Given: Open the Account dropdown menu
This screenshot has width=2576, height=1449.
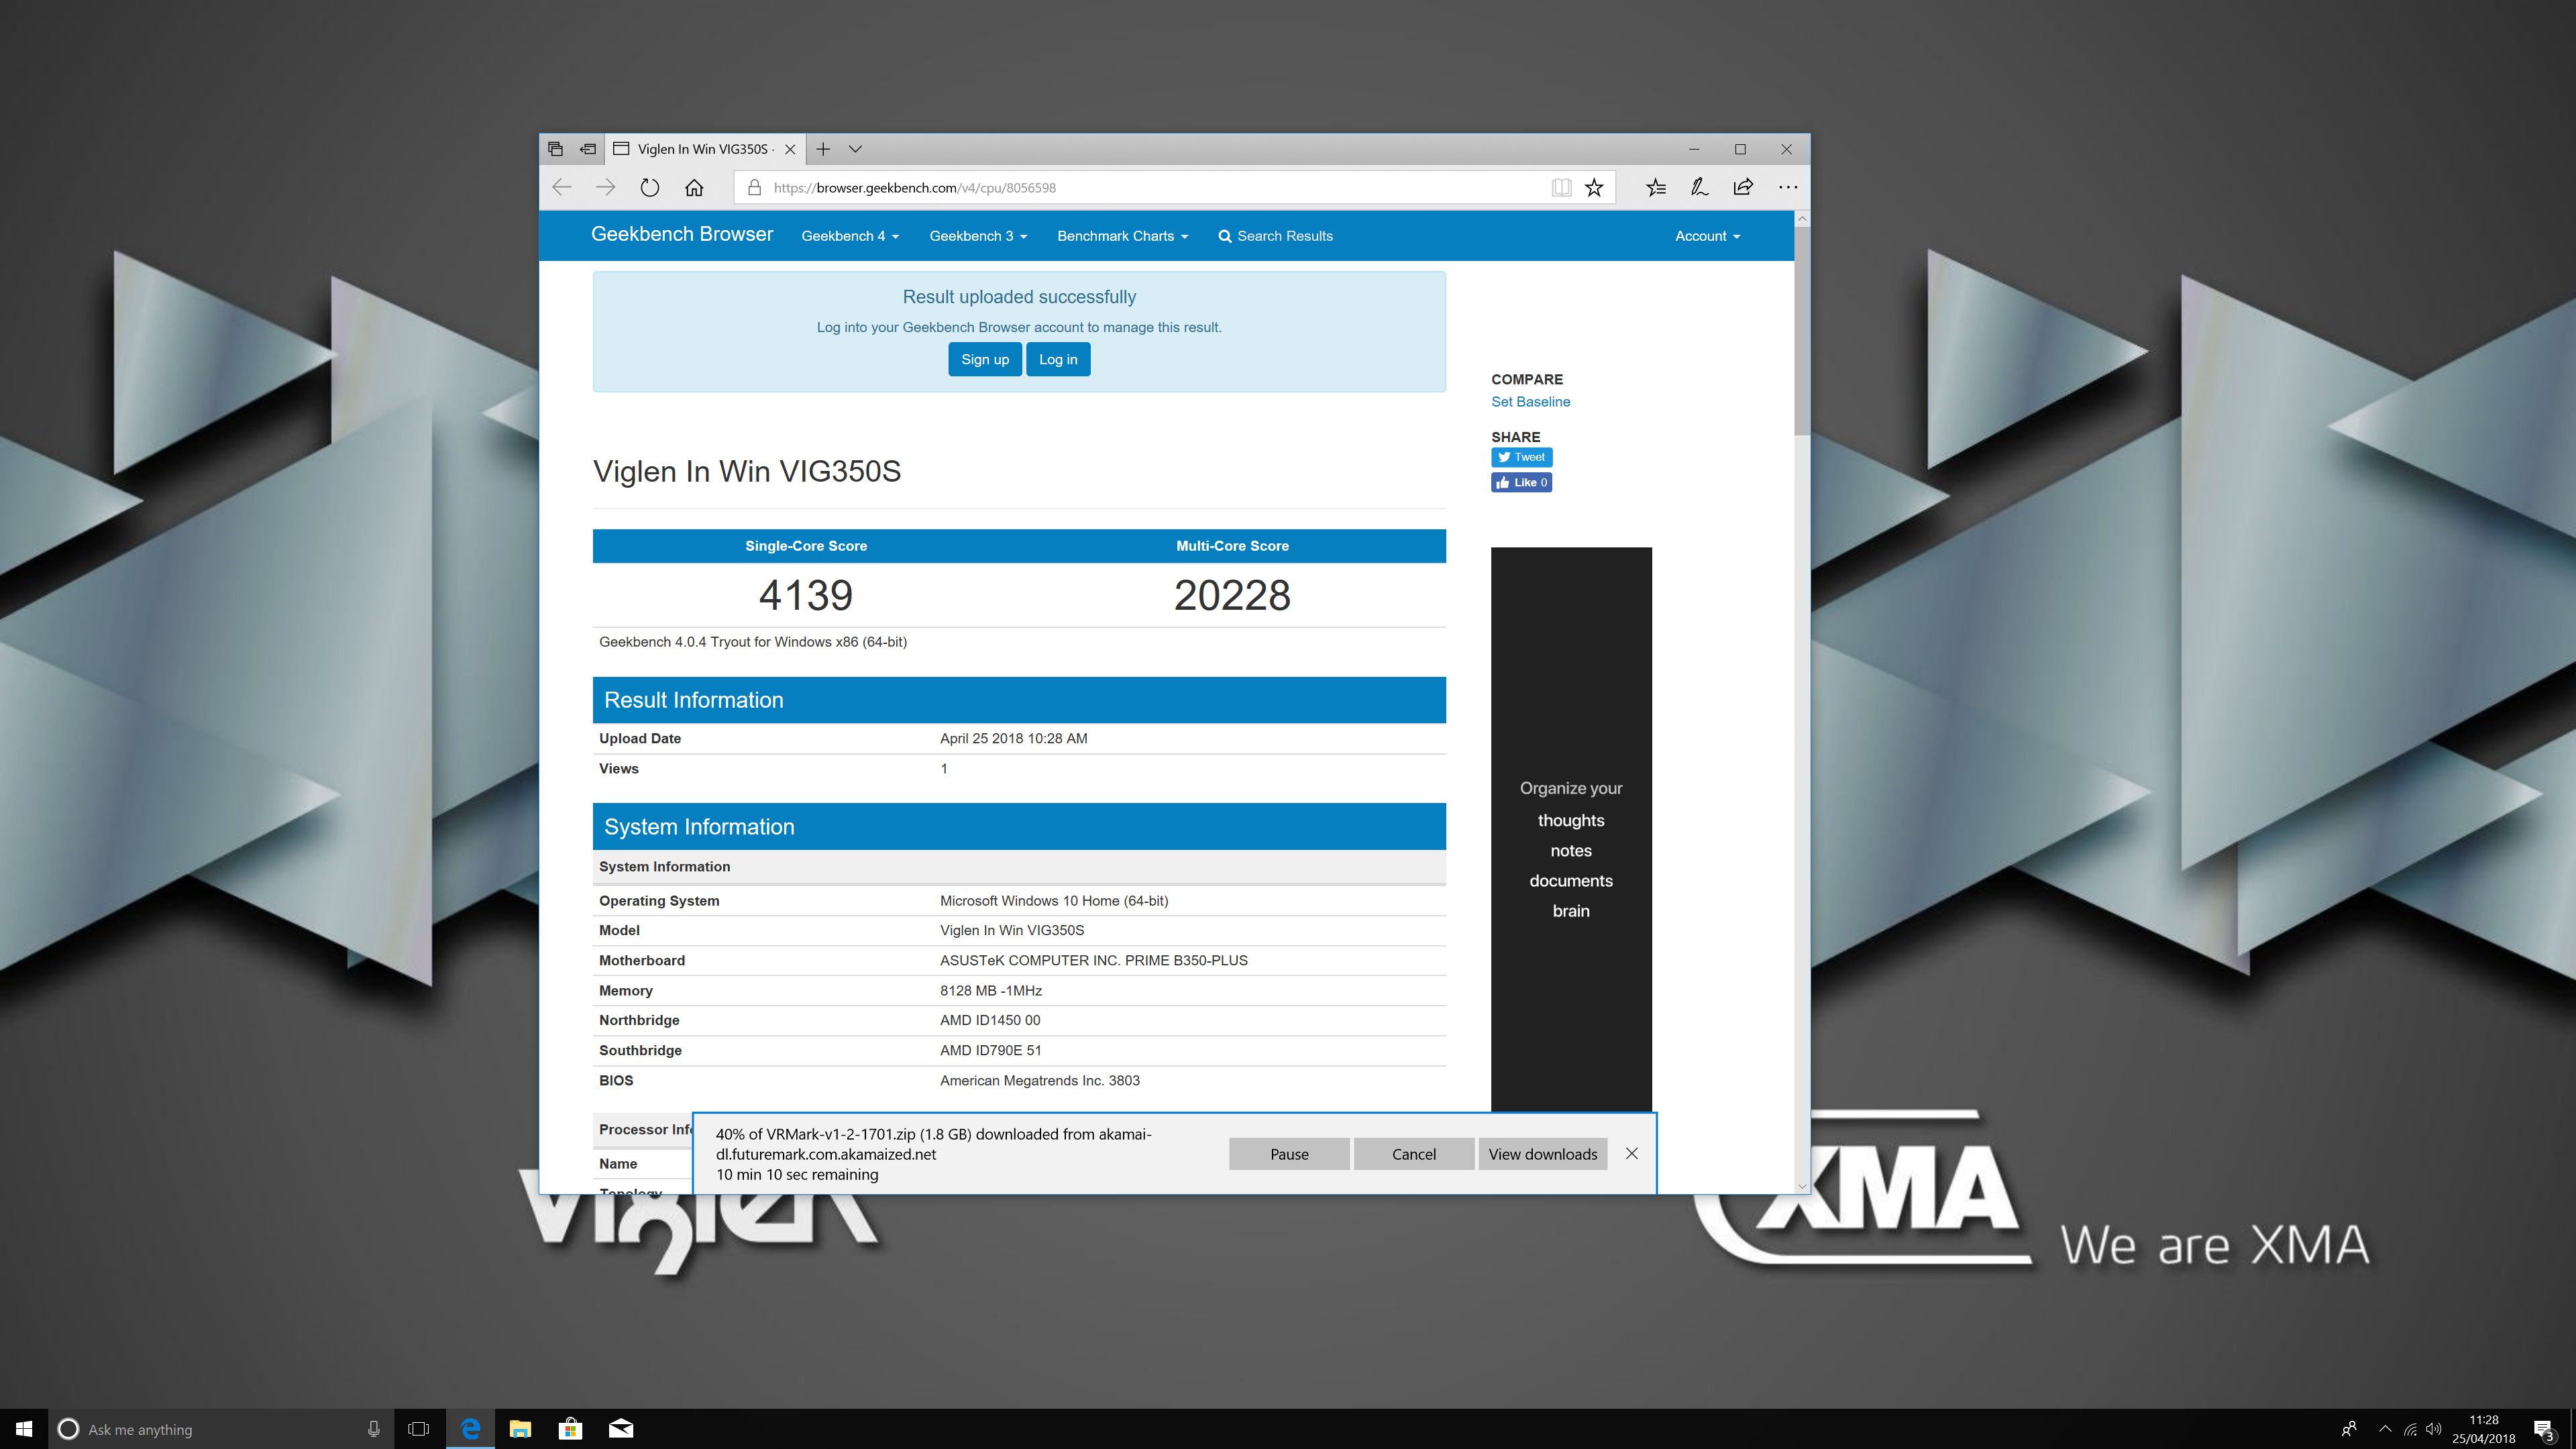Looking at the screenshot, I should click(1707, 236).
